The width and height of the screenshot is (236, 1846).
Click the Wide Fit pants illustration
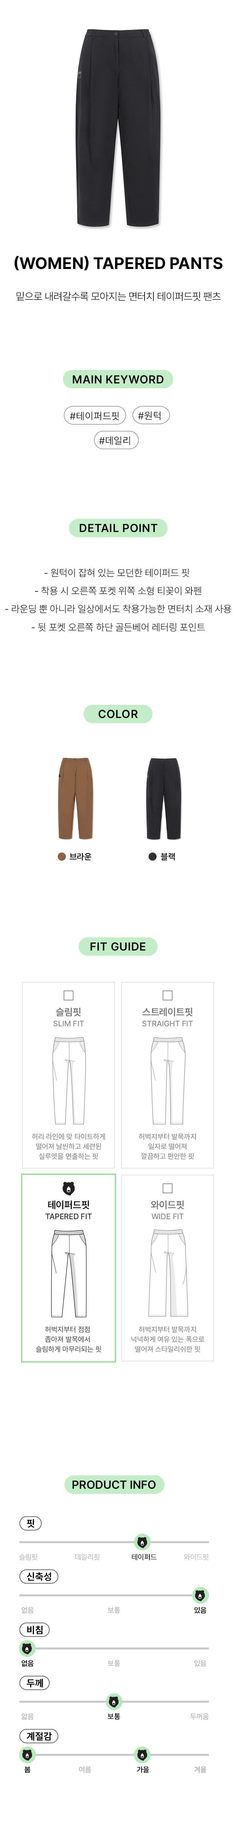click(x=168, y=1273)
